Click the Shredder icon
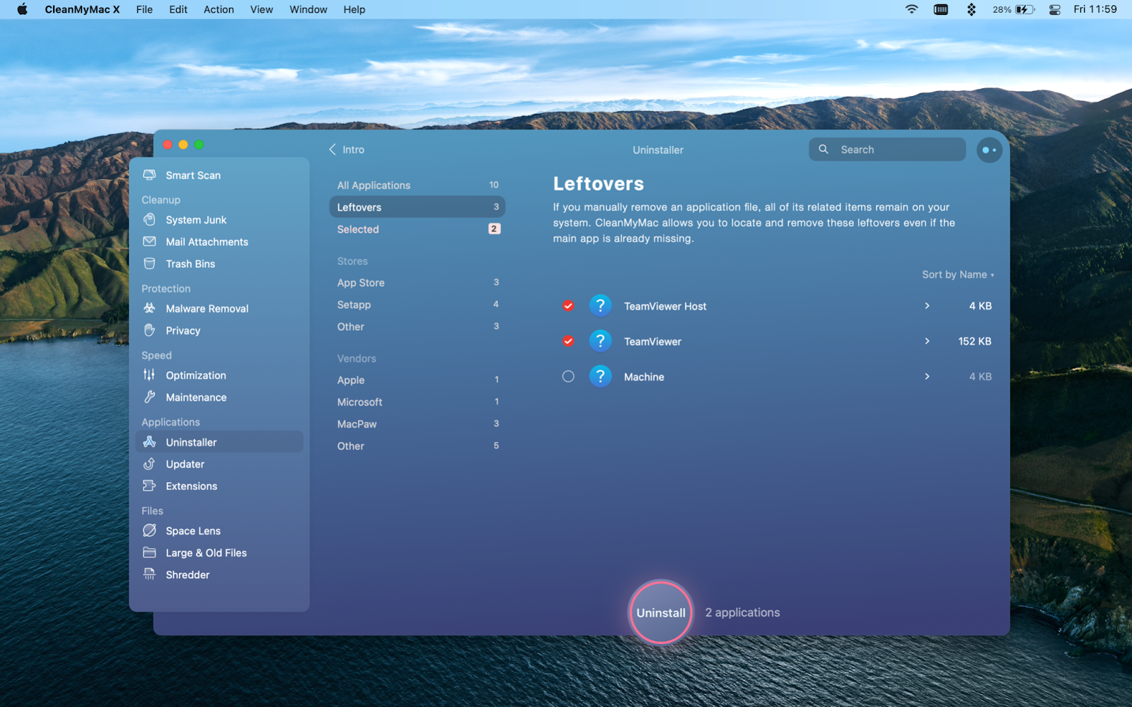Viewport: 1132px width, 707px height. pyautogui.click(x=149, y=574)
